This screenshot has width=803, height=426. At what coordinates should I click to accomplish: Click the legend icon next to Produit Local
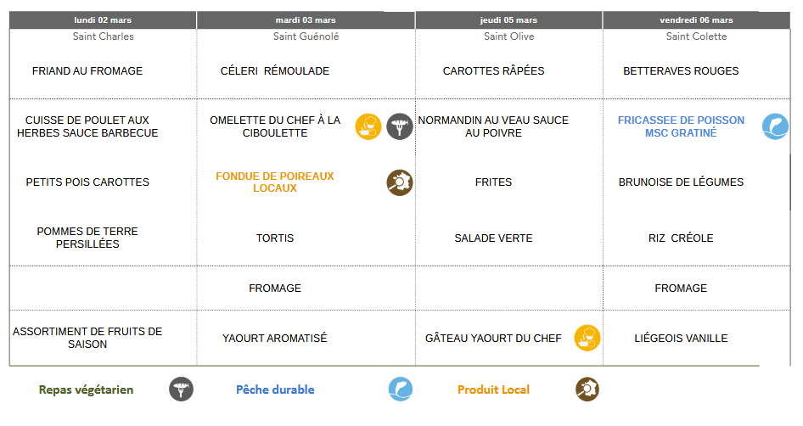(x=587, y=390)
